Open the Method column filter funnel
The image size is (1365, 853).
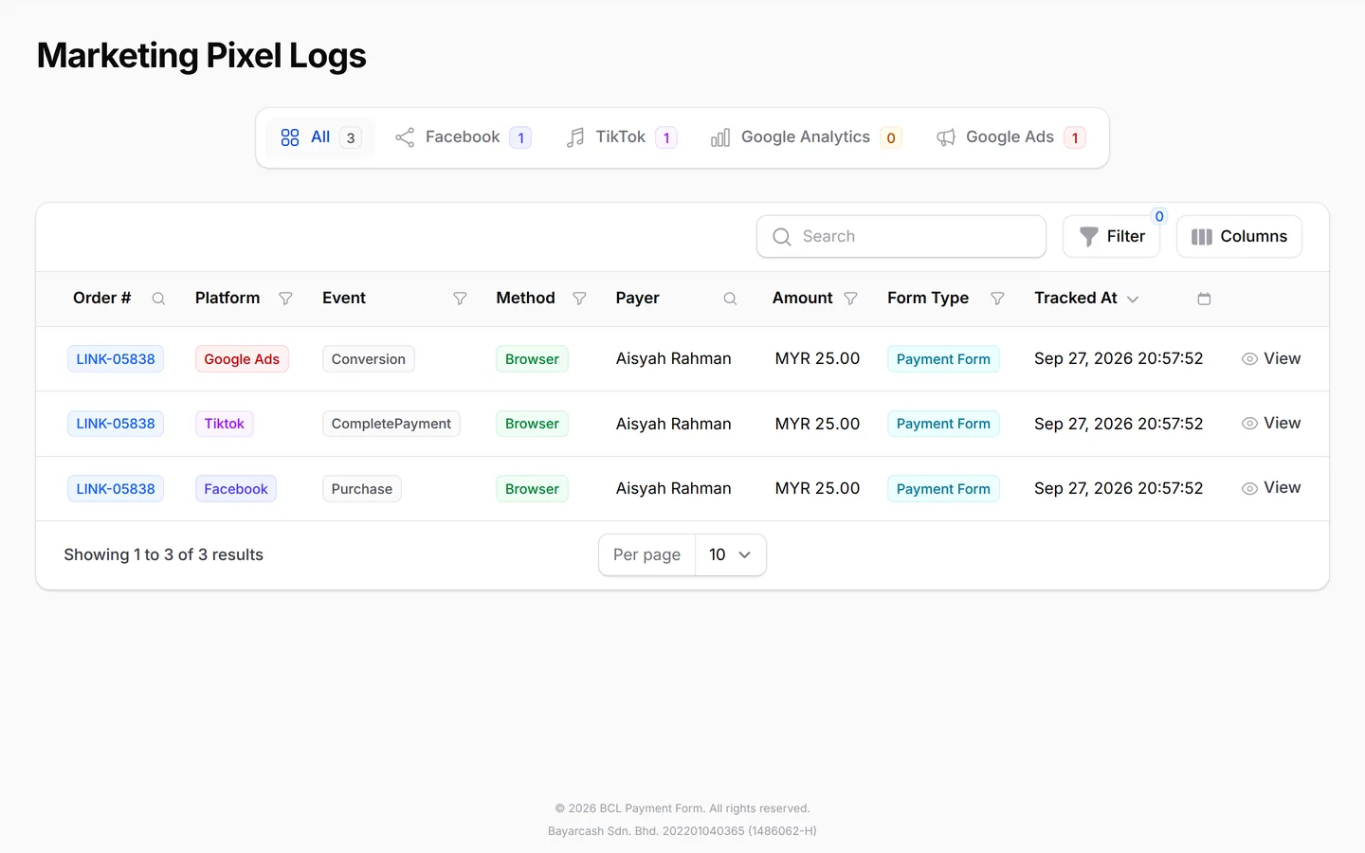[579, 299]
